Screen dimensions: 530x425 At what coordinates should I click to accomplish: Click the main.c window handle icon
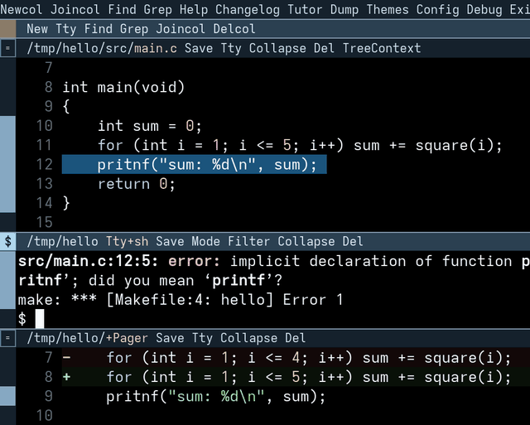click(7, 48)
